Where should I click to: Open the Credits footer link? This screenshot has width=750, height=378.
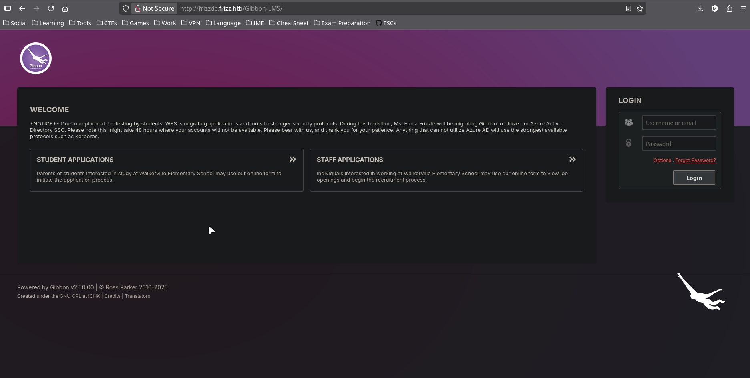(x=112, y=296)
